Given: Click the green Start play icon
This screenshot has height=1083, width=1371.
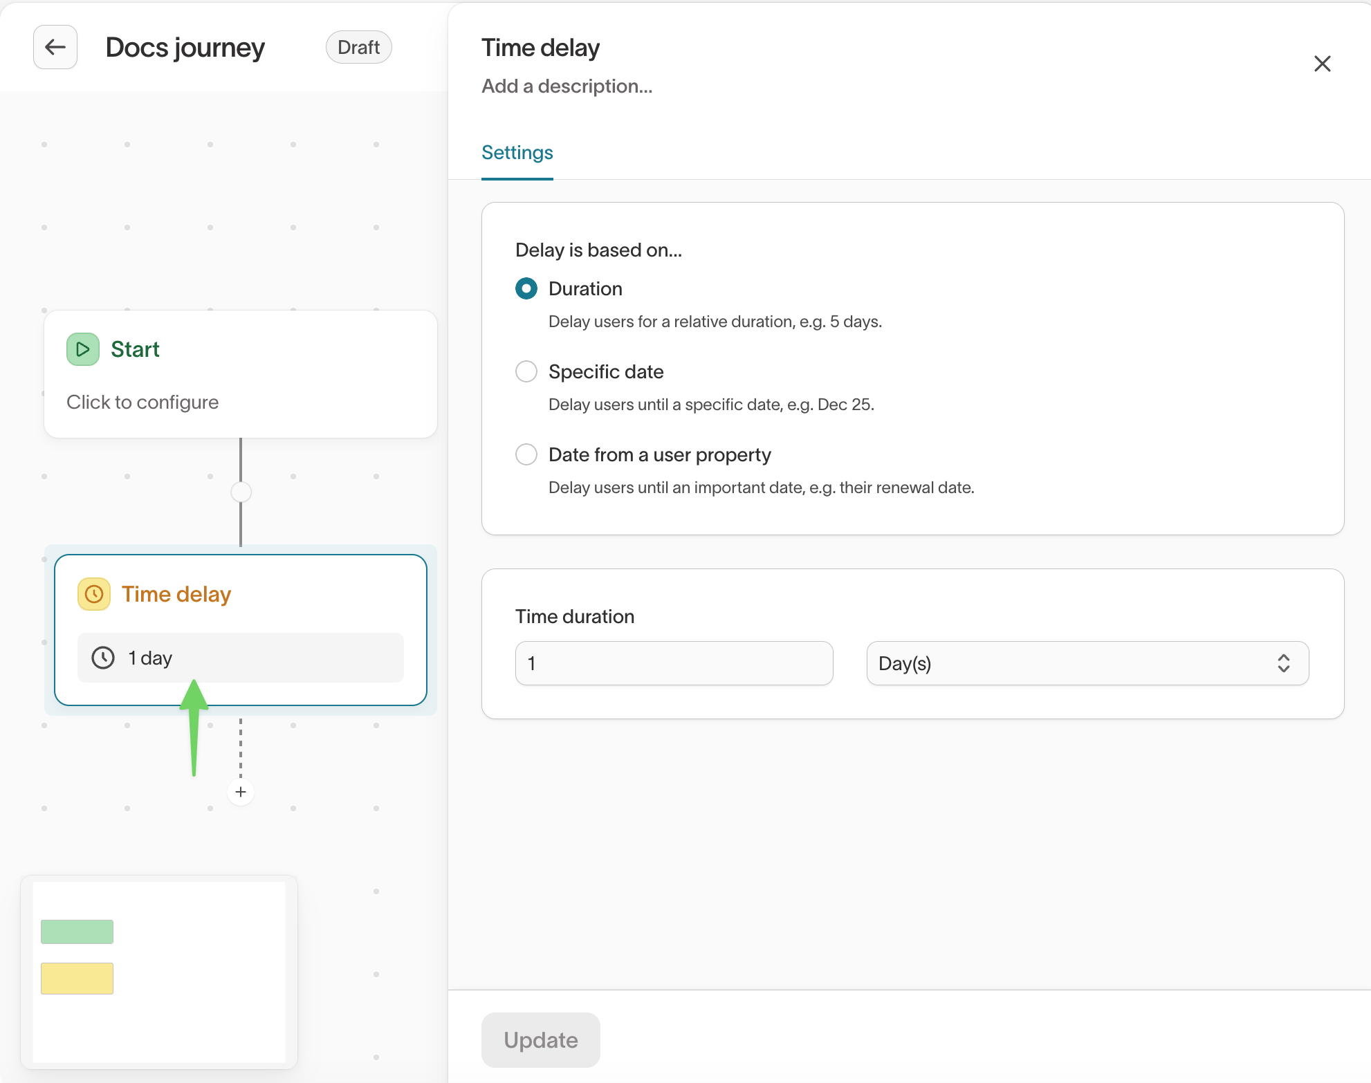Looking at the screenshot, I should pos(83,349).
